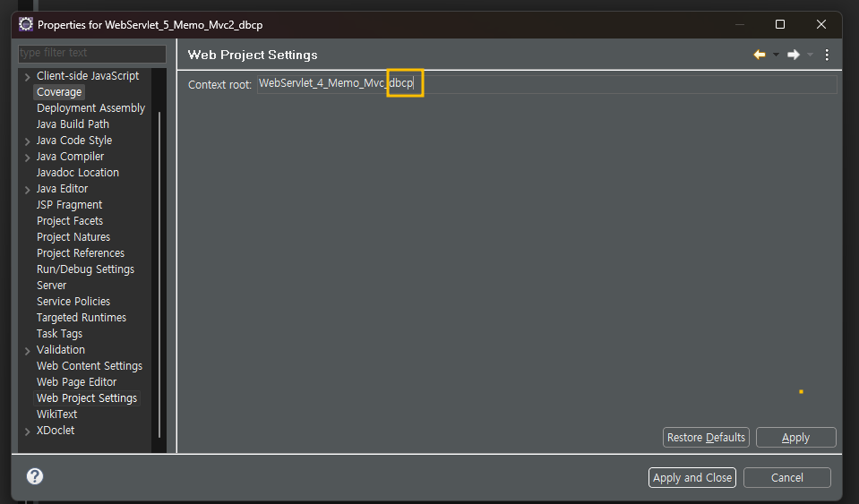This screenshot has width=859, height=504.
Task: Expand the Java Editor node
Action: click(28, 190)
